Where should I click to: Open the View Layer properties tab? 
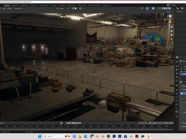coord(177,73)
